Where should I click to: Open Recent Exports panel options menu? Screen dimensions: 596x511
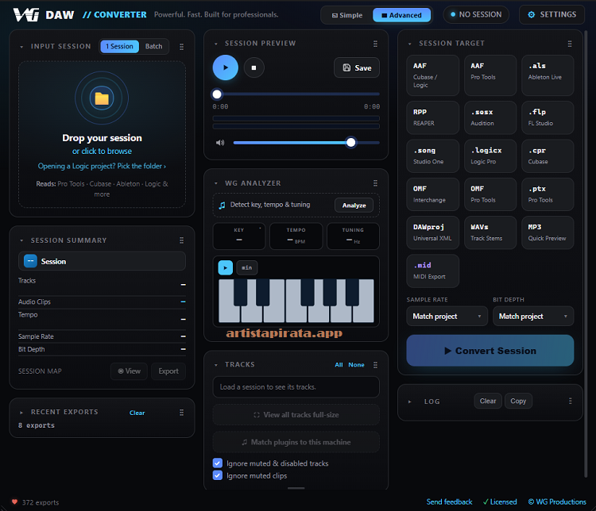tap(182, 413)
